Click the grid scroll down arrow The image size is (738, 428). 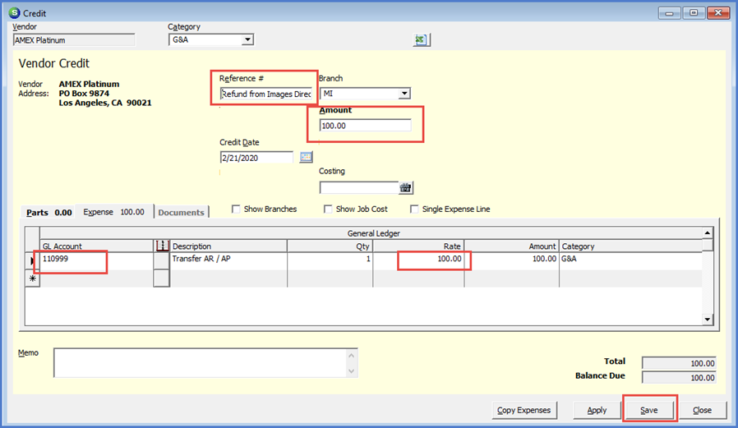[708, 320]
